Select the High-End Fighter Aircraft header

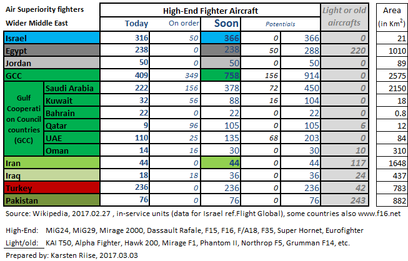[x=210, y=11]
